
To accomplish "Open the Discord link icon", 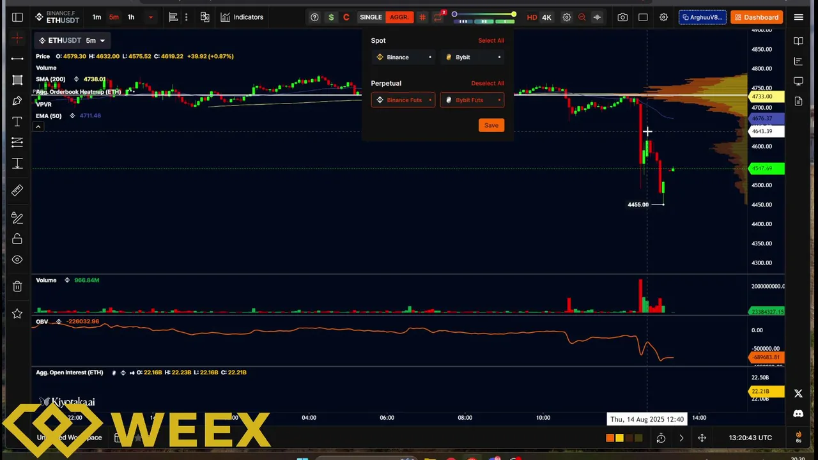I will (x=798, y=414).
